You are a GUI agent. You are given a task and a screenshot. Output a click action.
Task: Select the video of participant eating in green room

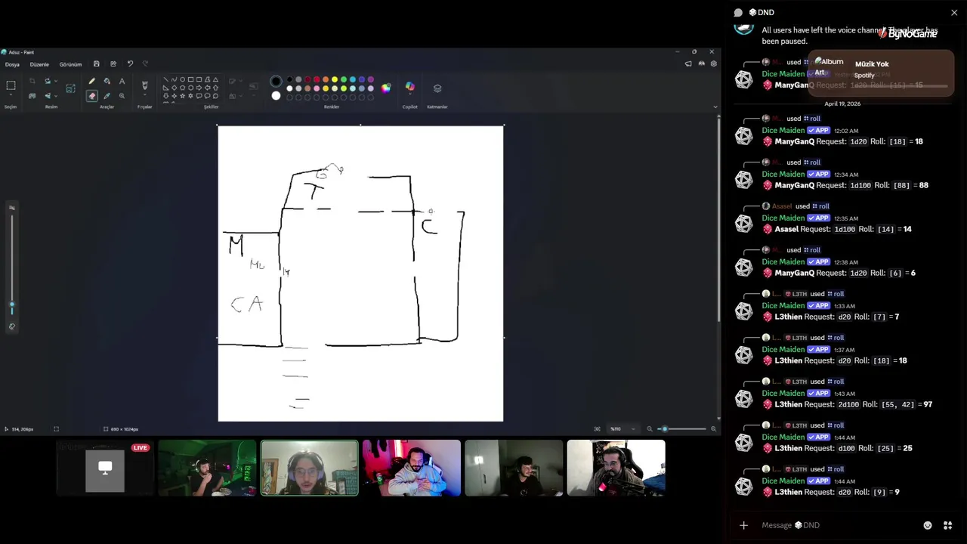click(x=207, y=468)
